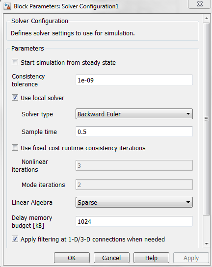Click the Mode iterations field

click(134, 185)
